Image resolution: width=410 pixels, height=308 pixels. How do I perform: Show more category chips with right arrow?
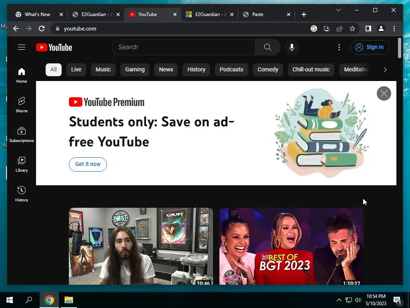pos(385,70)
